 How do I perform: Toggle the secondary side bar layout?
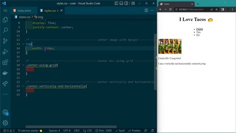[x=126, y=3]
